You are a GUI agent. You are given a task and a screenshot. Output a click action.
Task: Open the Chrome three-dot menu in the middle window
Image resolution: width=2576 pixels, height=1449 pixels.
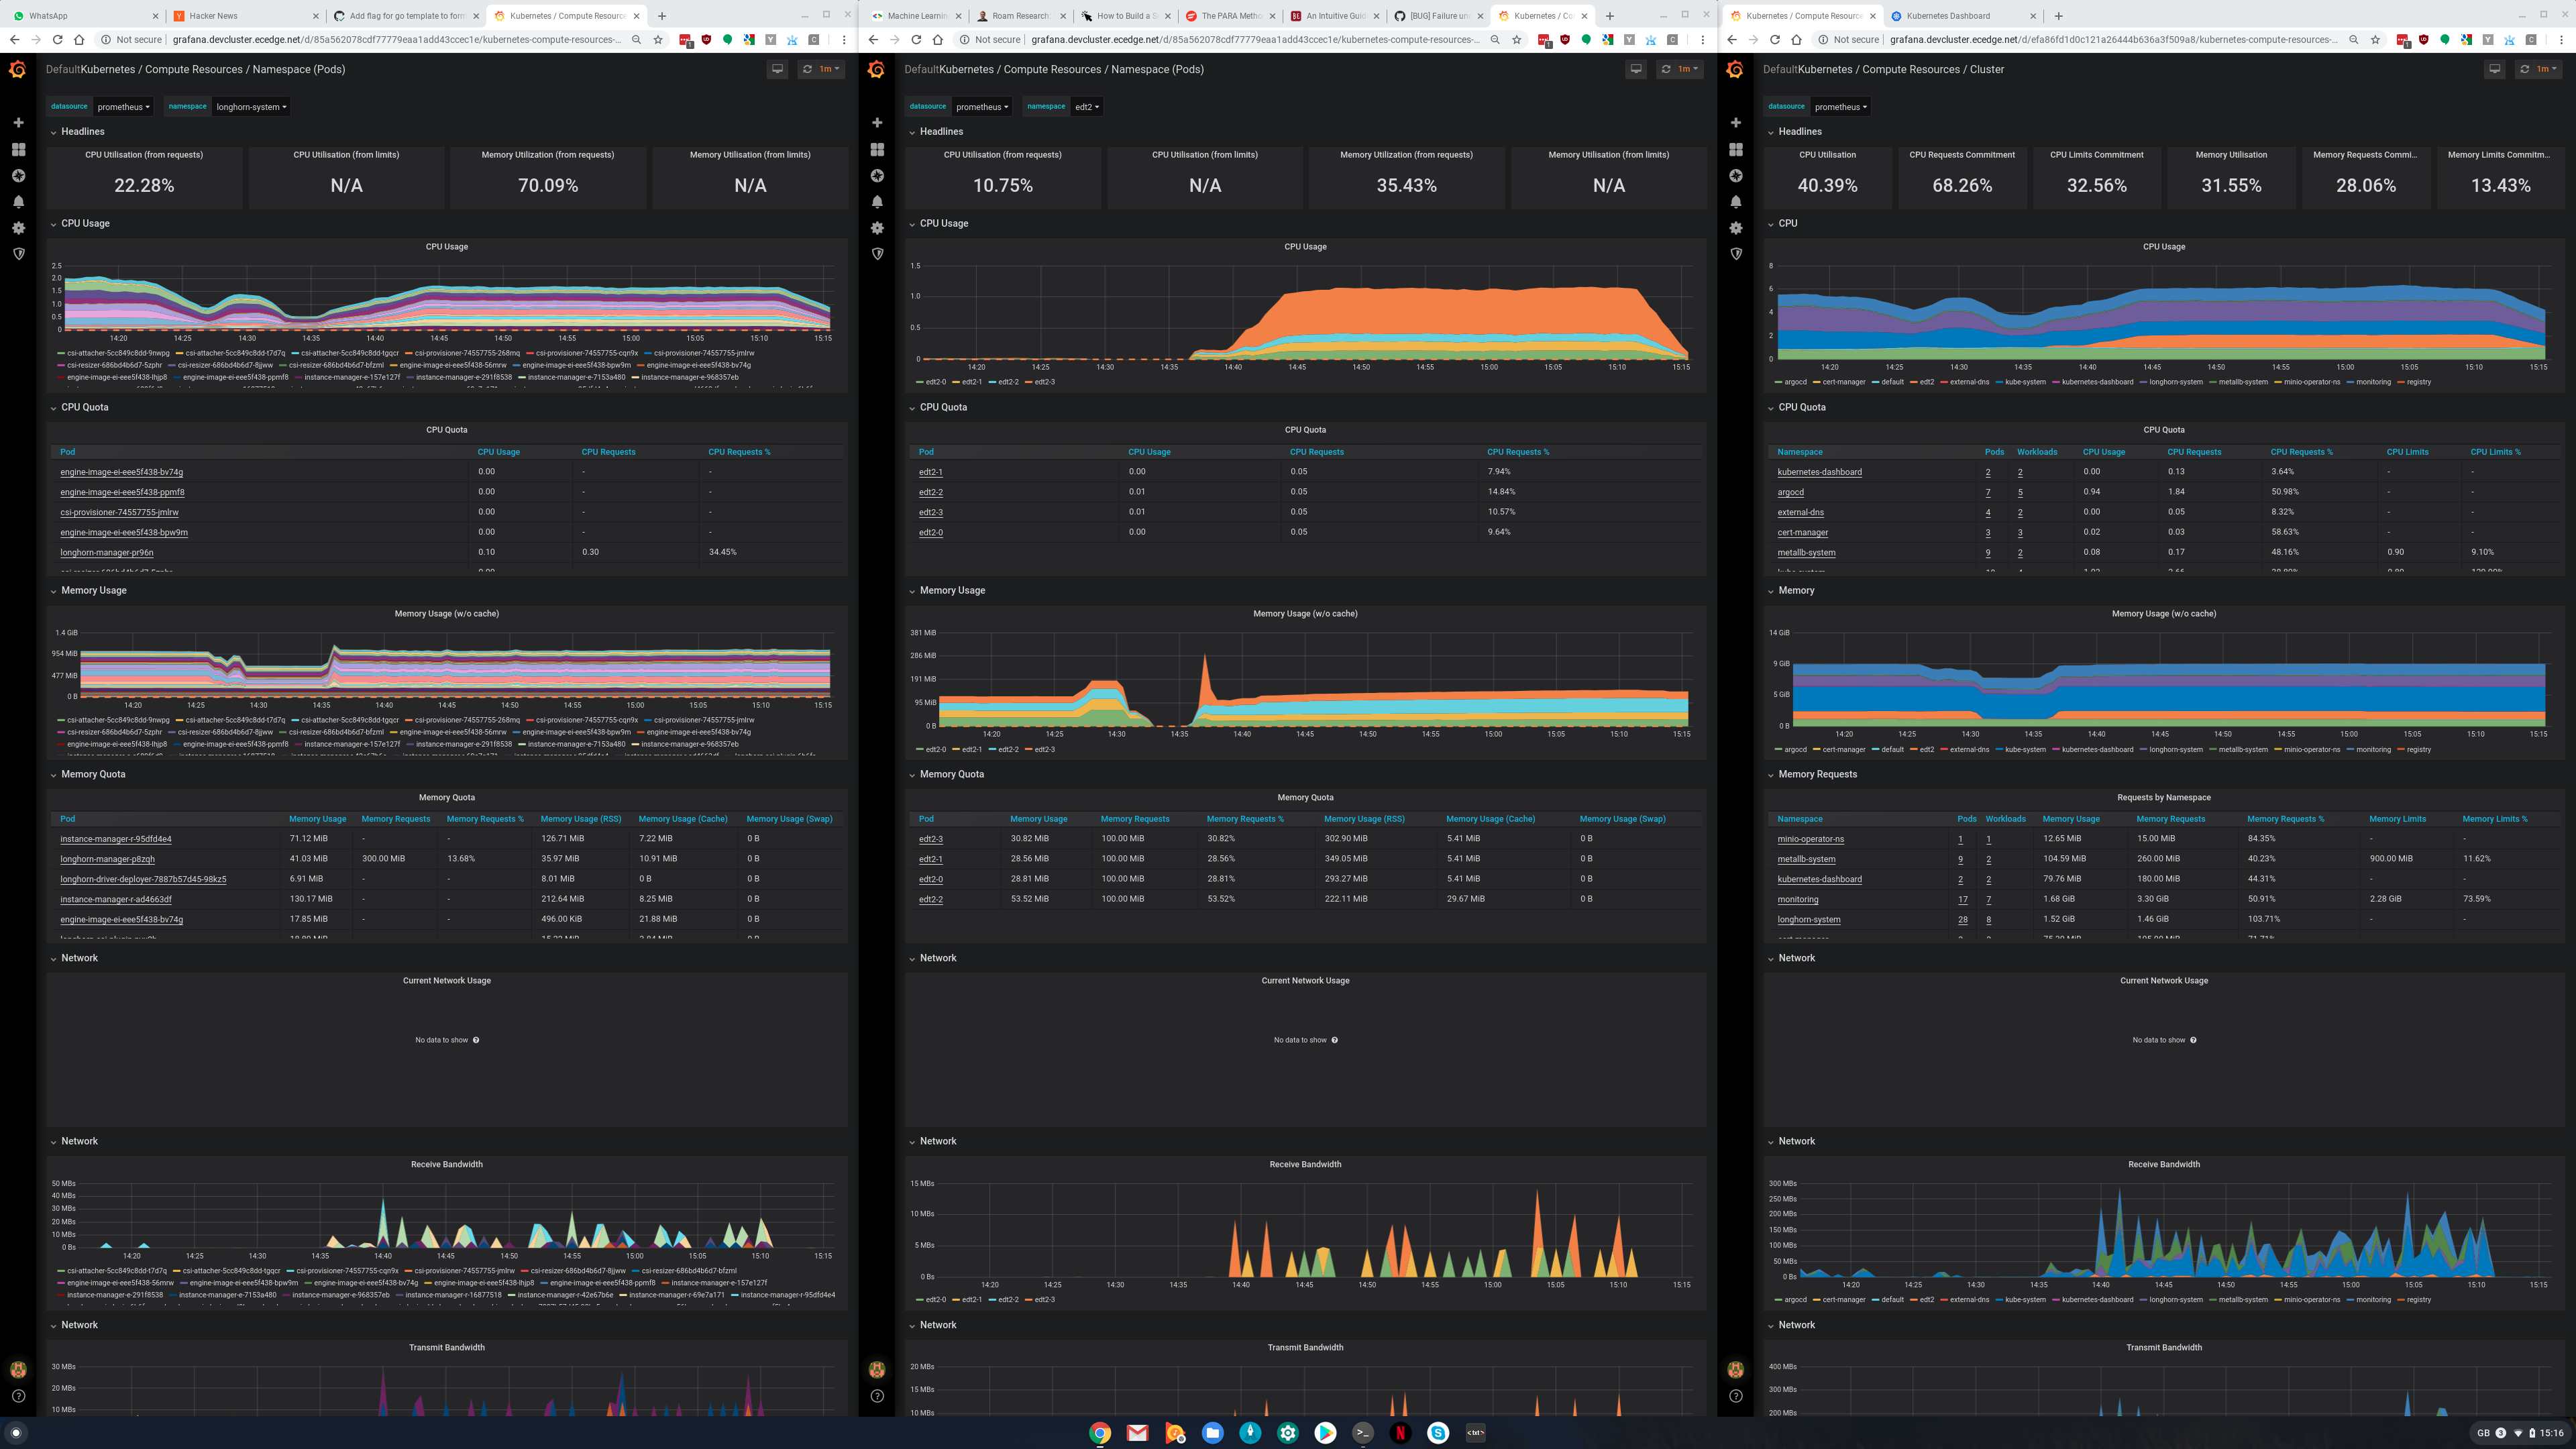(1703, 40)
